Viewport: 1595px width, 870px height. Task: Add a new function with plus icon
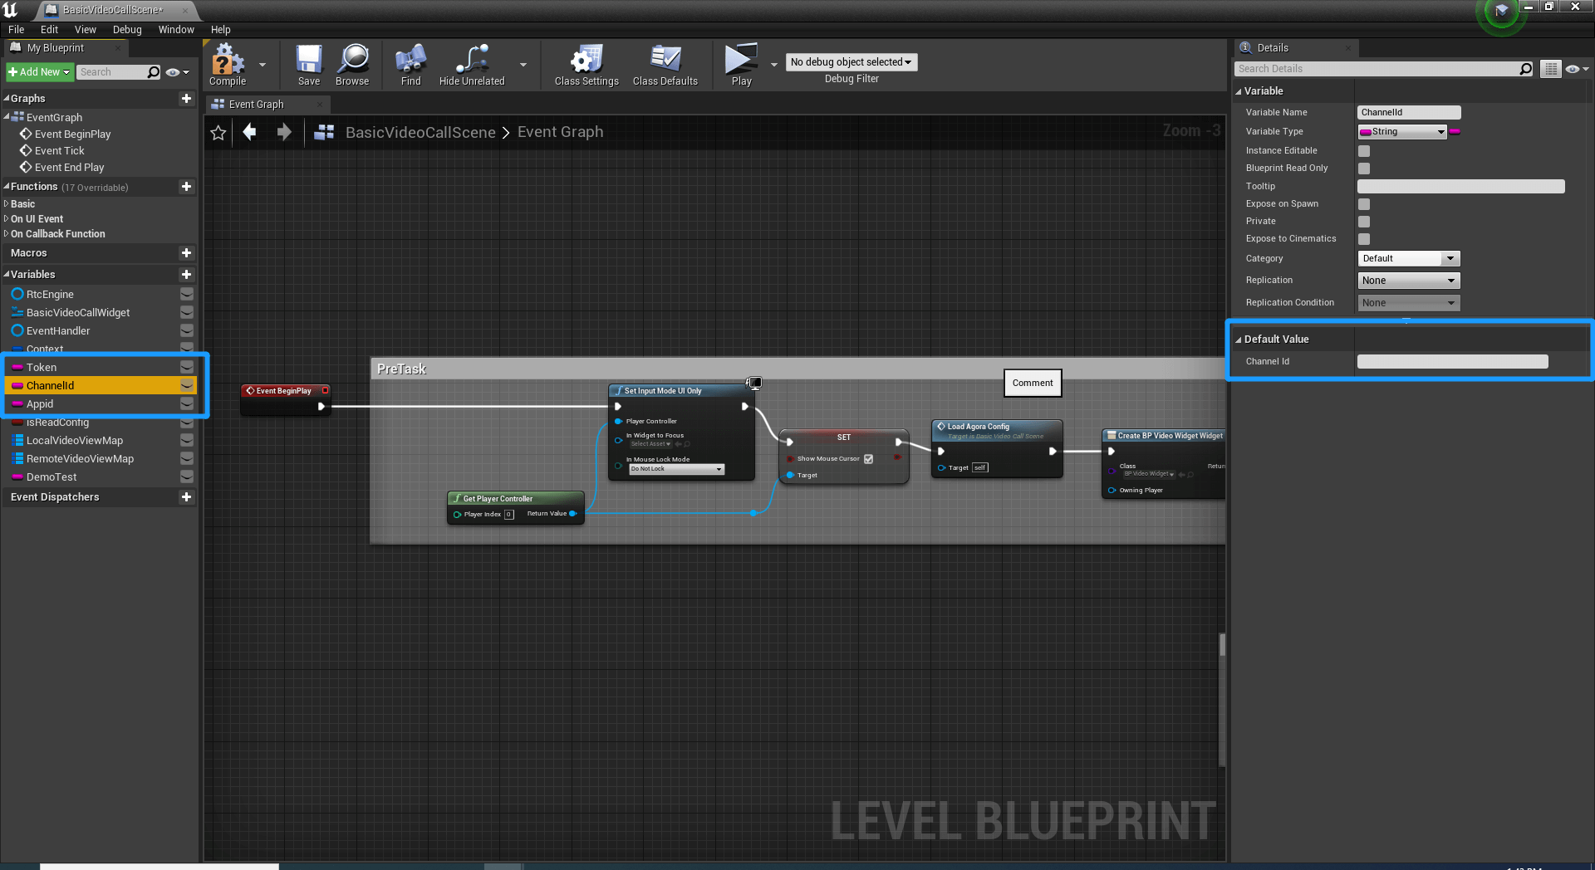pyautogui.click(x=186, y=187)
